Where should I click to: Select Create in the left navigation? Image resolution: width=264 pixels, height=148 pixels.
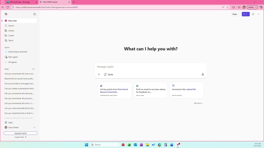[x=11, y=36]
